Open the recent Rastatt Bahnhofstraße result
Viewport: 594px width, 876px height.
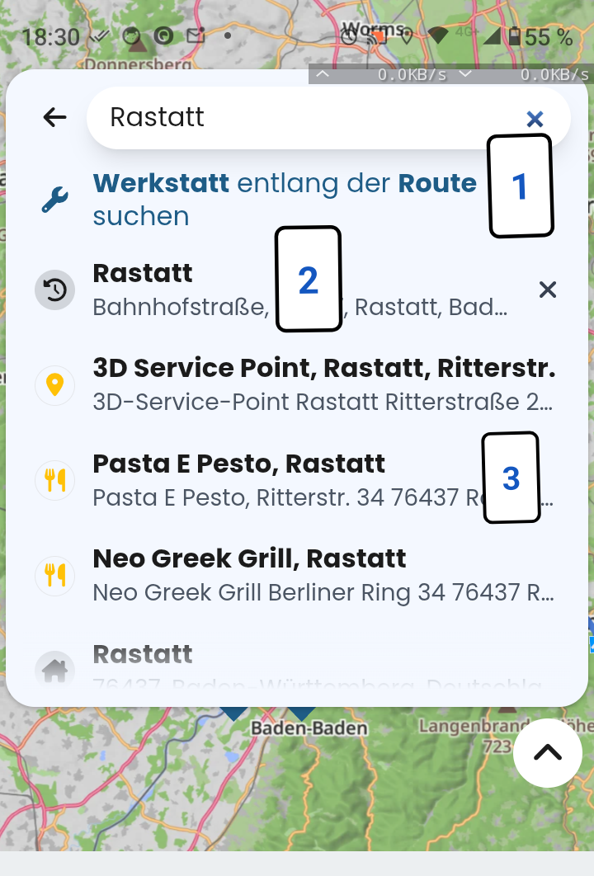(302, 290)
